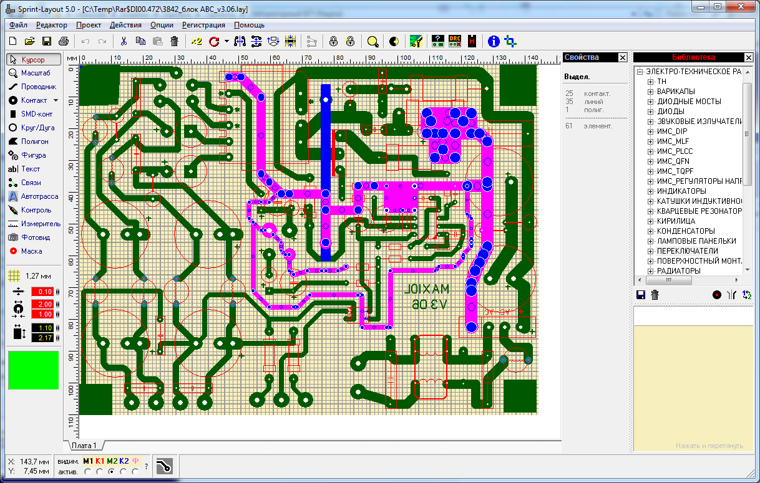760x483 pixels.
Task: Save macro with library floppy icon
Action: 640,295
